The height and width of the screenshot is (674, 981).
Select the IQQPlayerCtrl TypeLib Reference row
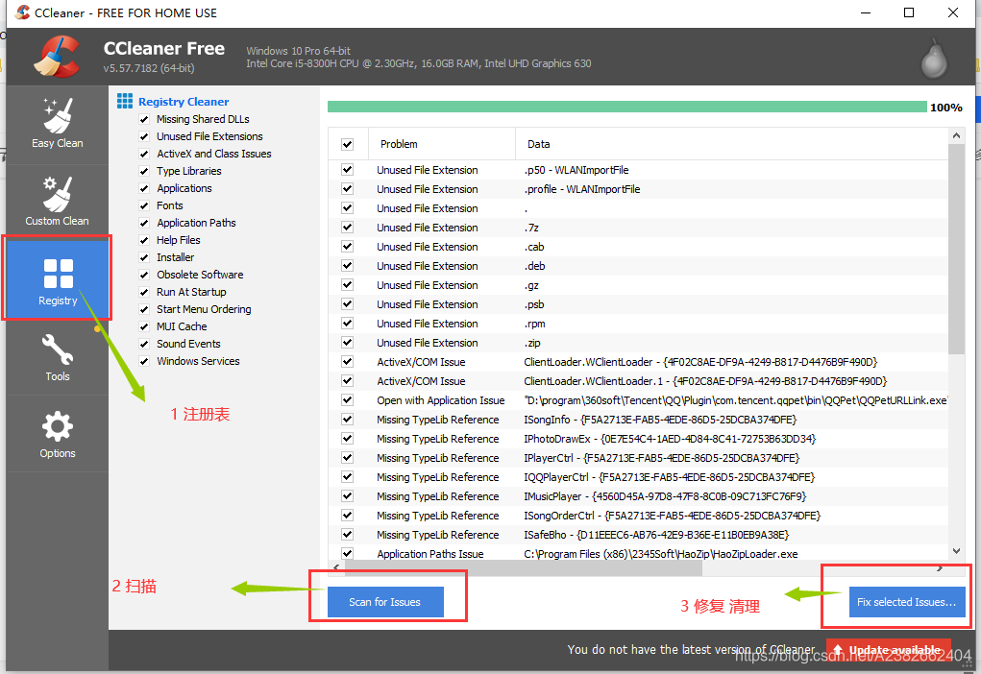[638, 477]
